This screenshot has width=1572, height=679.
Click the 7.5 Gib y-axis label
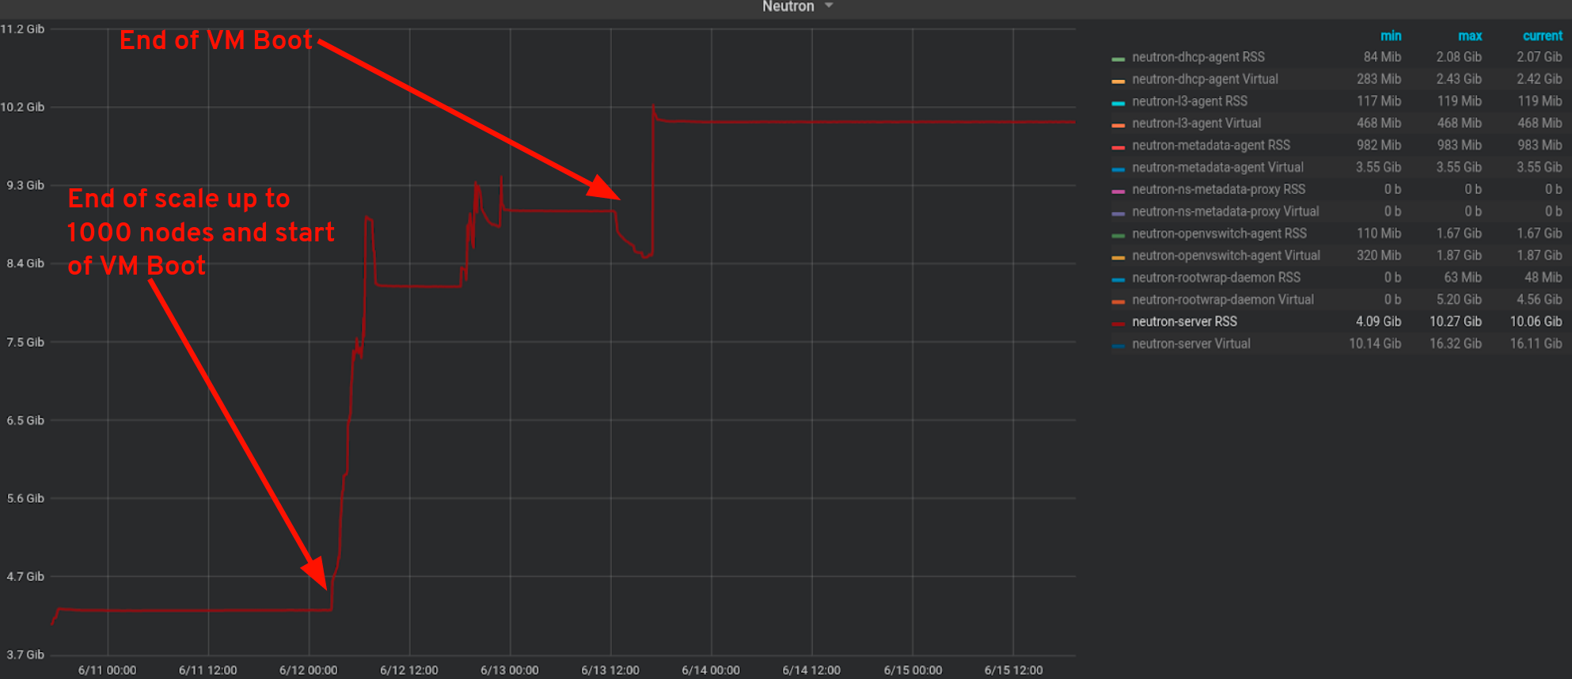click(25, 343)
